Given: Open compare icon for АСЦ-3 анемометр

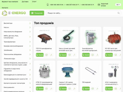Looking at the screenshot, I should (116, 89).
